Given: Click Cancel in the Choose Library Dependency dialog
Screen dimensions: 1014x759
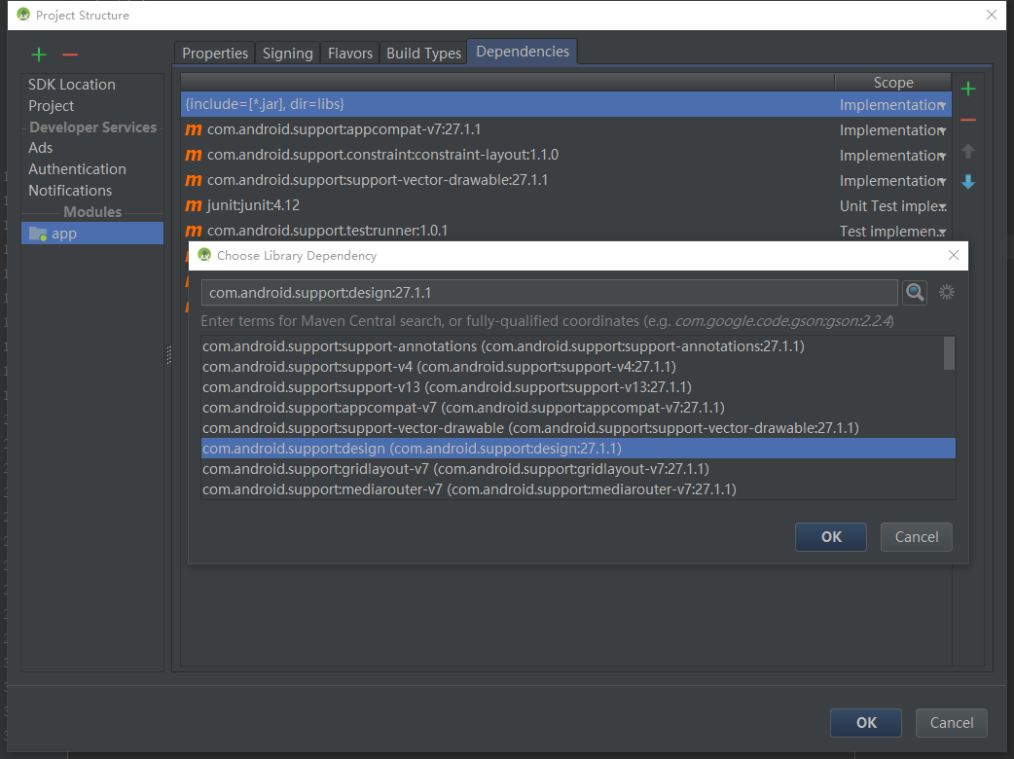Looking at the screenshot, I should click(917, 536).
